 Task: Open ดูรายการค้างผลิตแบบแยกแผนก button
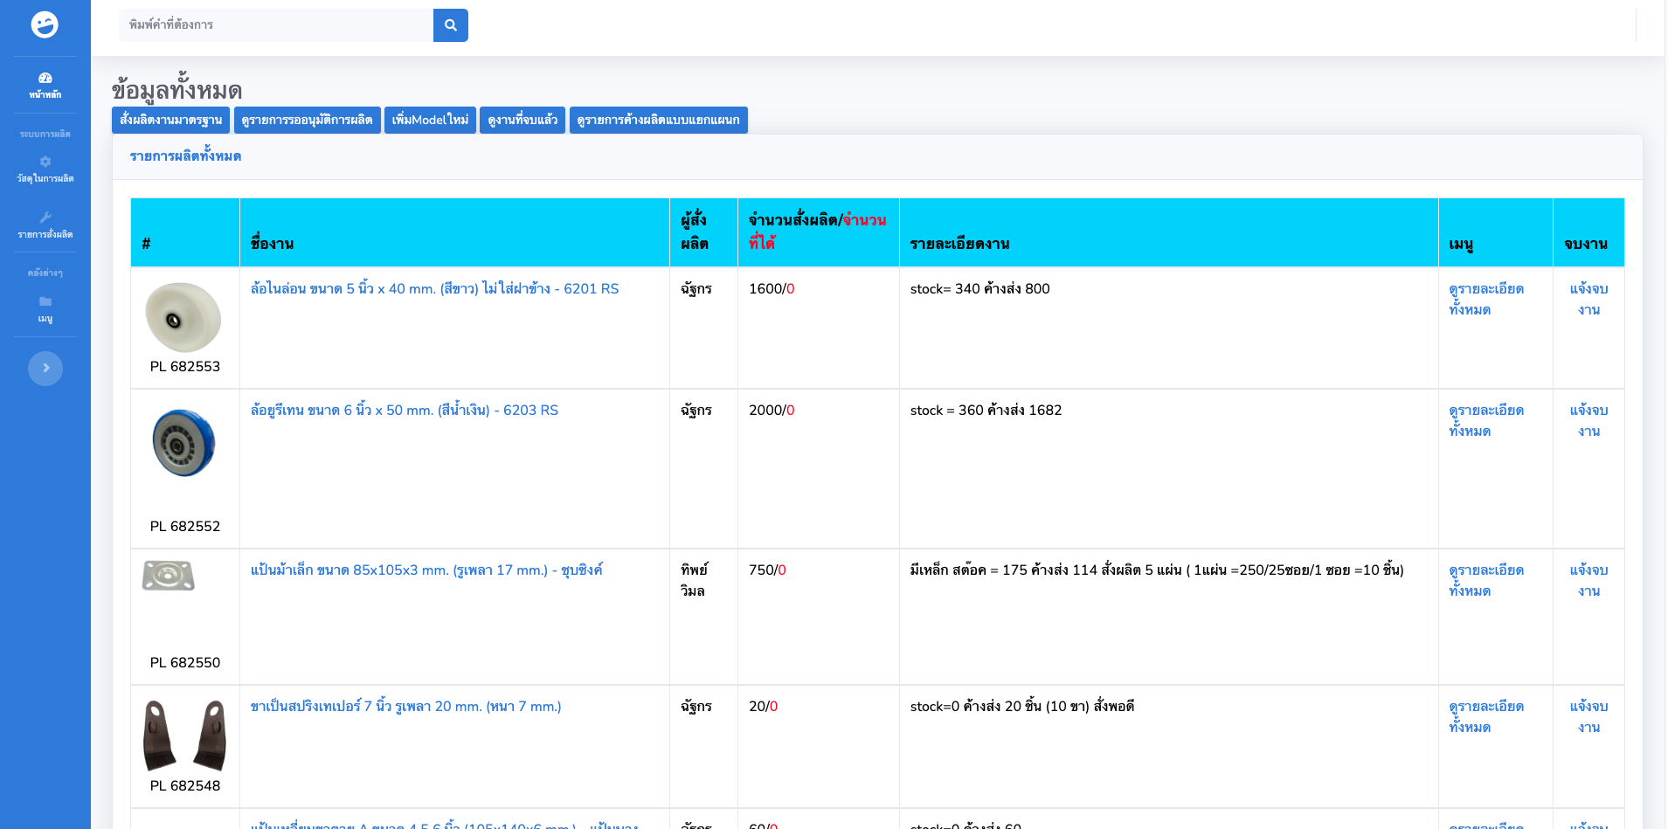(x=658, y=120)
